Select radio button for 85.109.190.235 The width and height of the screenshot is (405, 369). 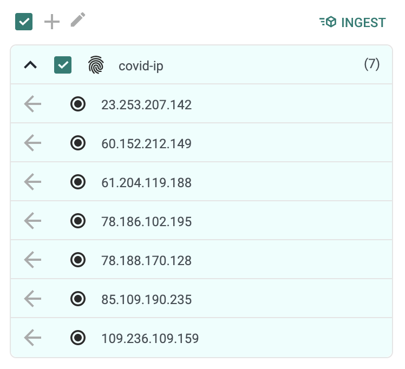pyautogui.click(x=79, y=299)
